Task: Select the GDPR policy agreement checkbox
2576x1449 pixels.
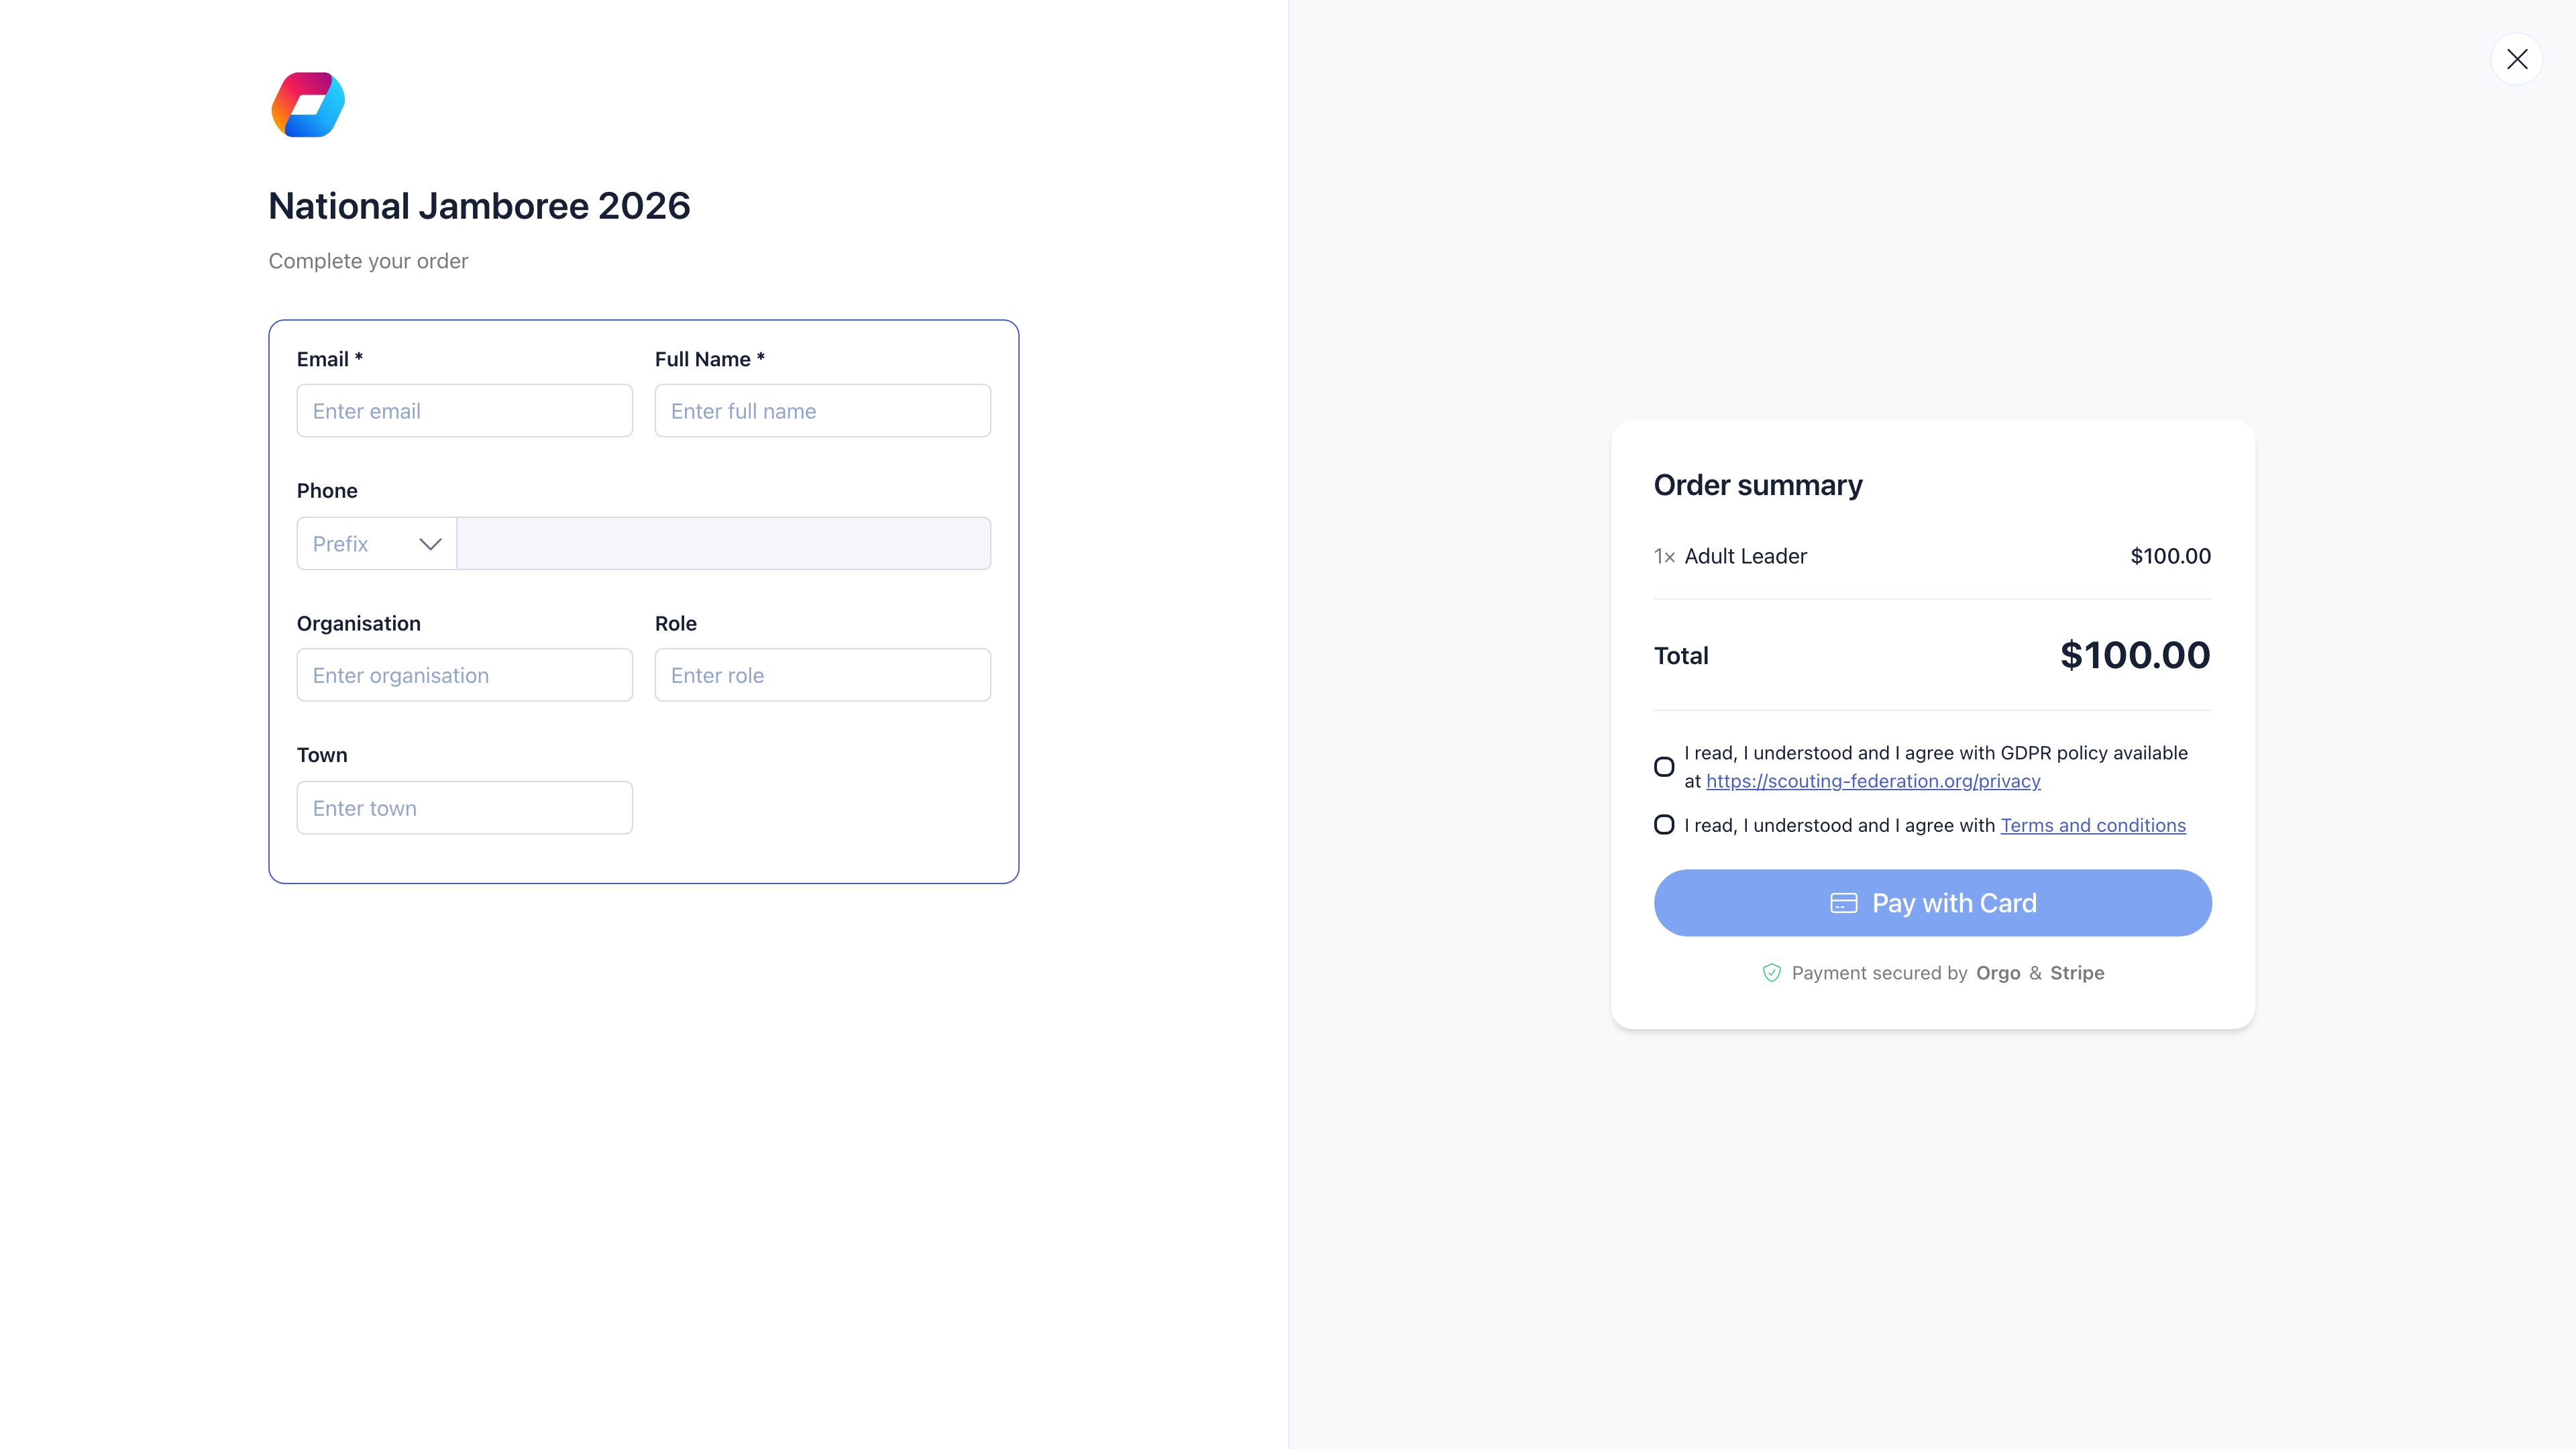Action: tap(1664, 766)
